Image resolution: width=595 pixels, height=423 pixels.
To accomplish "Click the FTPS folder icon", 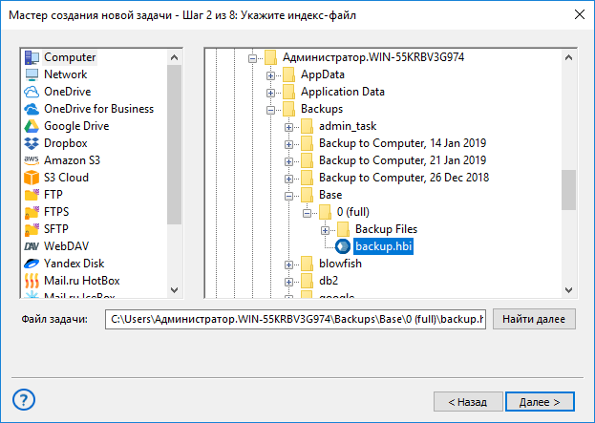I will pyautogui.click(x=32, y=212).
